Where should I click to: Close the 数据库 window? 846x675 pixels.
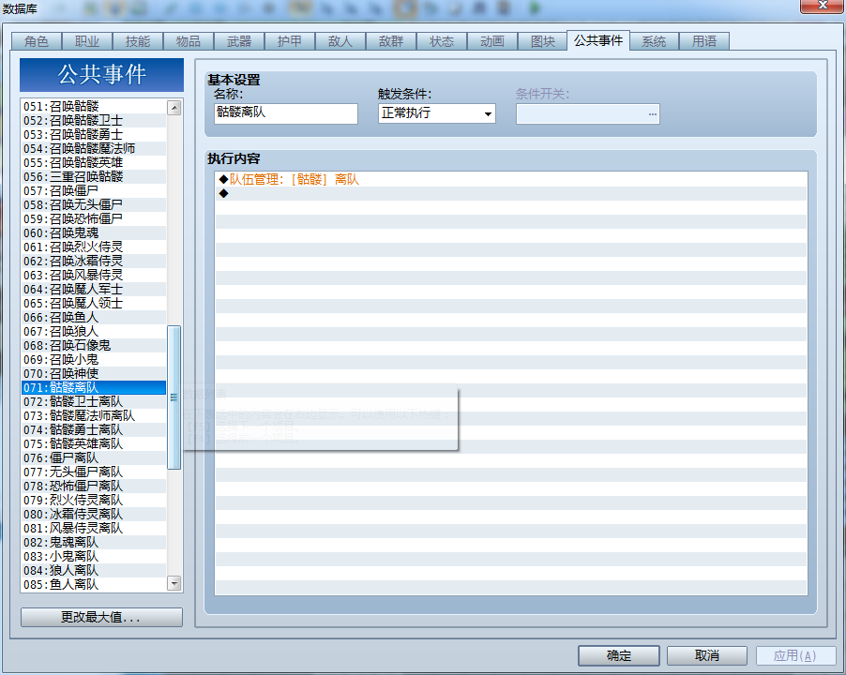(x=823, y=6)
